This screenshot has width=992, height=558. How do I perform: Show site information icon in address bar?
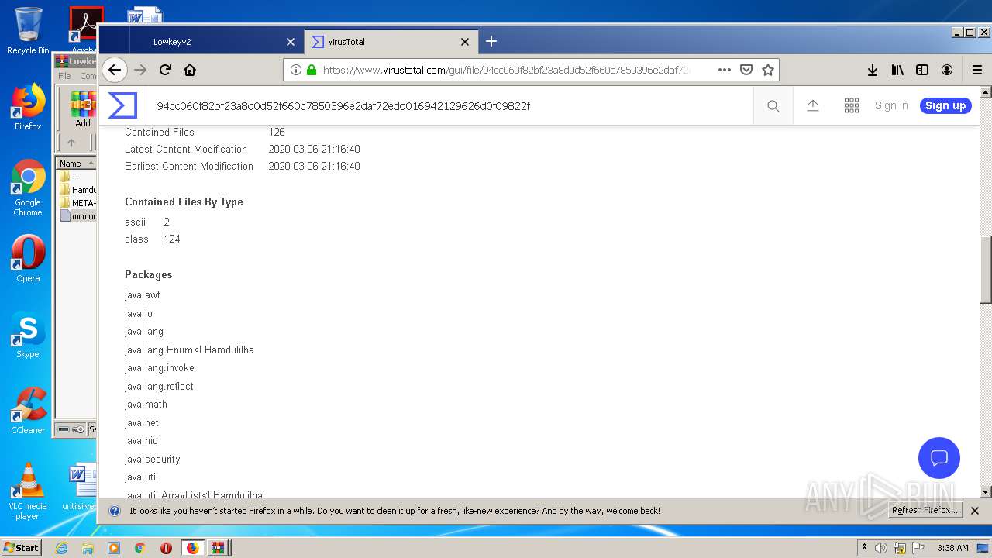click(x=295, y=70)
